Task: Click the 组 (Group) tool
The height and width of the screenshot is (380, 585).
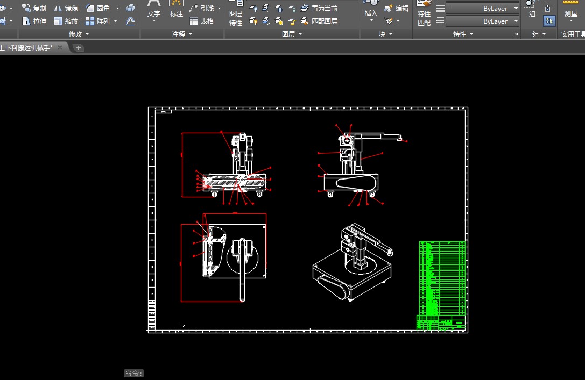Action: [531, 9]
